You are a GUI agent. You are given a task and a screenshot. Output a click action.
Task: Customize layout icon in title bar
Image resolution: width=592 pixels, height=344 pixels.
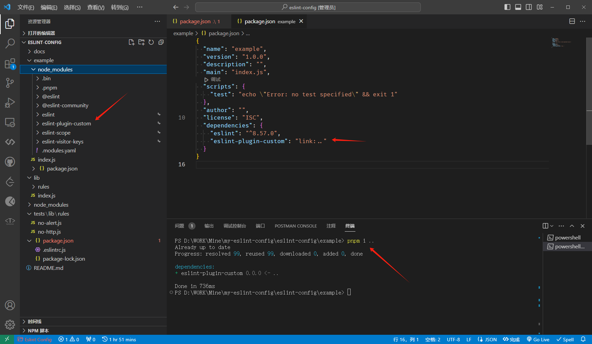540,7
